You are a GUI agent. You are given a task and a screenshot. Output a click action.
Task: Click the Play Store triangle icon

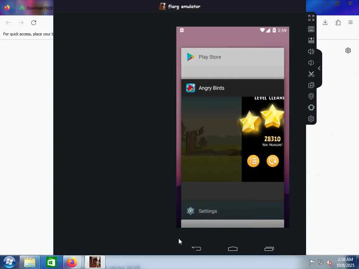tap(190, 57)
